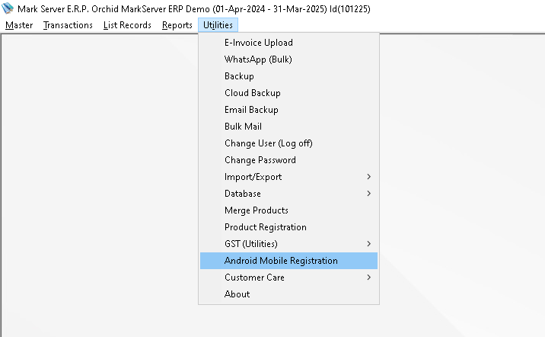Select Cloud Backup
This screenshot has height=337, width=545.
pyautogui.click(x=288, y=93)
